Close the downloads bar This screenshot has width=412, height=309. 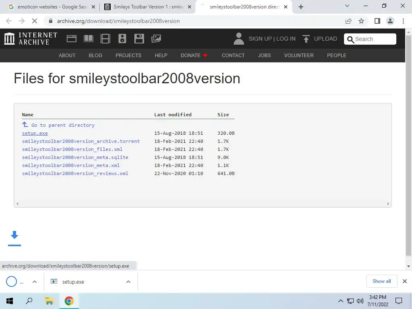(405, 281)
